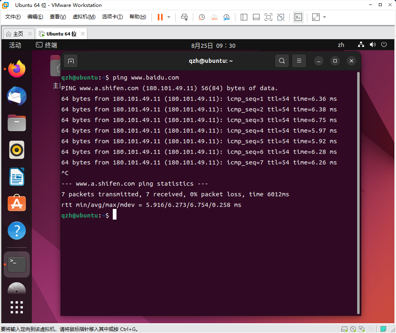Toggle the thumbnail bar view icon
The width and height of the screenshot is (396, 333).
(x=256, y=17)
